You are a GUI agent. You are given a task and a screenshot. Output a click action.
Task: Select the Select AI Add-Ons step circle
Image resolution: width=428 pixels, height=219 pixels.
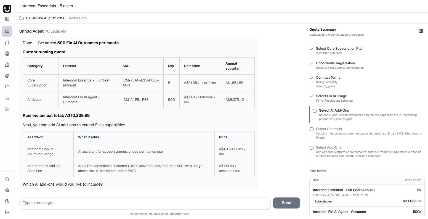[x=315, y=111]
